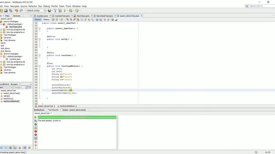The width and height of the screenshot is (275, 154).
Task: Click the notifications icon in status bar
Action: click(x=256, y=152)
